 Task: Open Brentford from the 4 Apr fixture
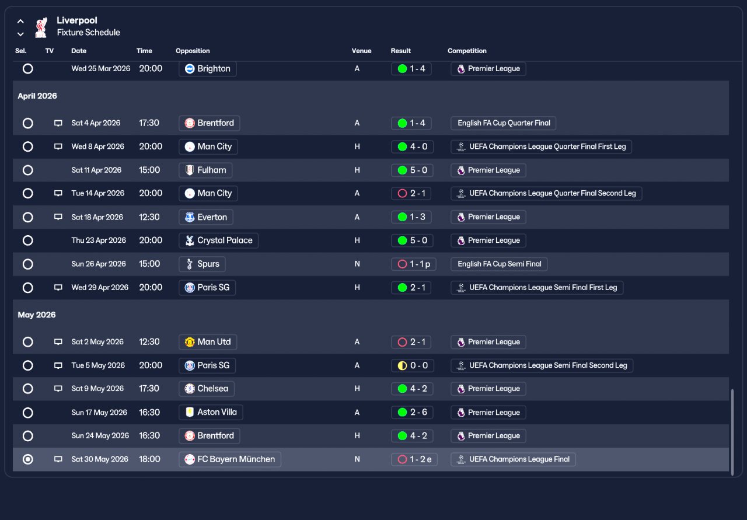[x=209, y=123]
